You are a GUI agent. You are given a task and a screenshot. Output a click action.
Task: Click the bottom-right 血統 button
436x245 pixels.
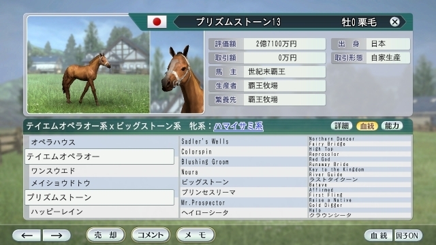click(379, 235)
